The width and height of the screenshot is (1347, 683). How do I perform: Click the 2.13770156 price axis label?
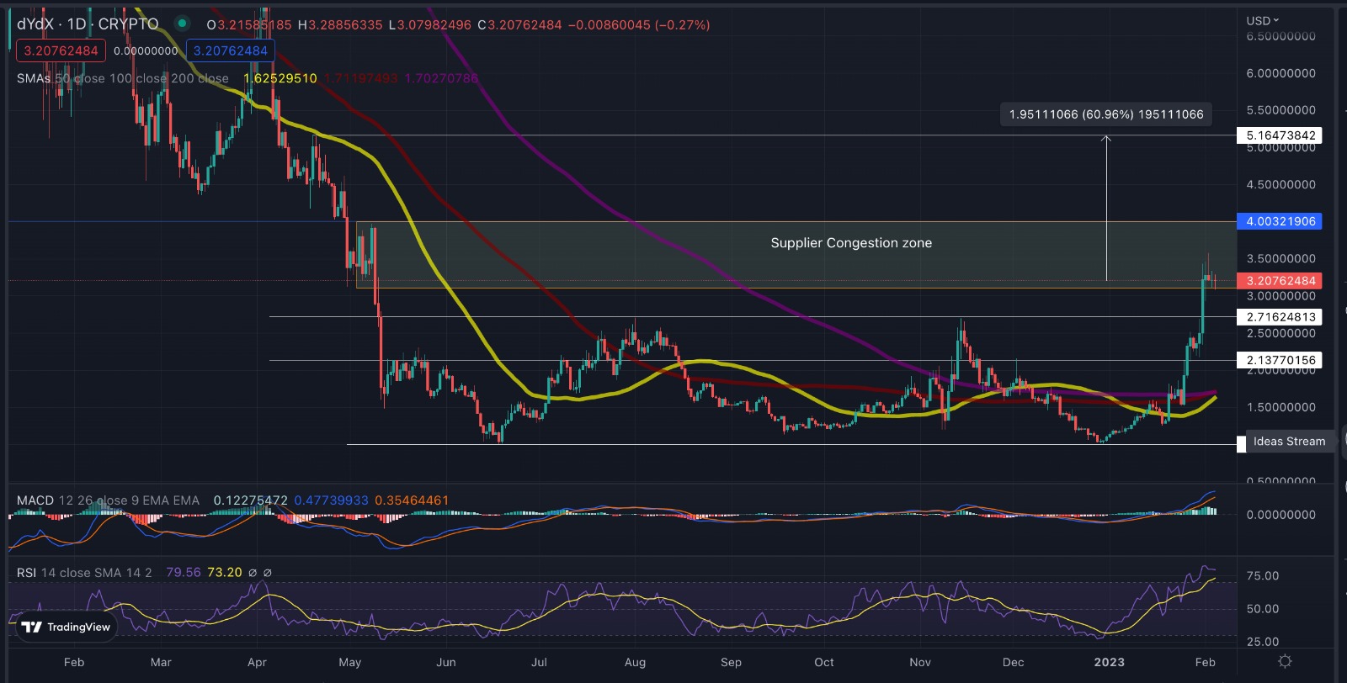[1280, 360]
